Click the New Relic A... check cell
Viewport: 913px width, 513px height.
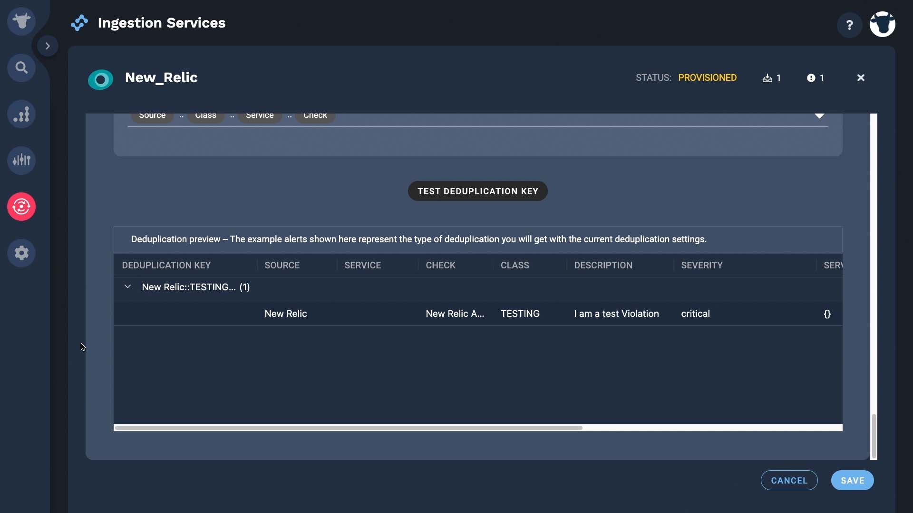click(455, 313)
